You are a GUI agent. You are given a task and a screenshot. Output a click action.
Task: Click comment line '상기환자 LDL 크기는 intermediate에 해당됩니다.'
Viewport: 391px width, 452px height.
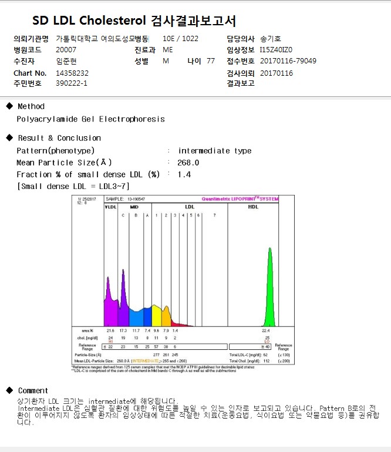[x=97, y=402]
